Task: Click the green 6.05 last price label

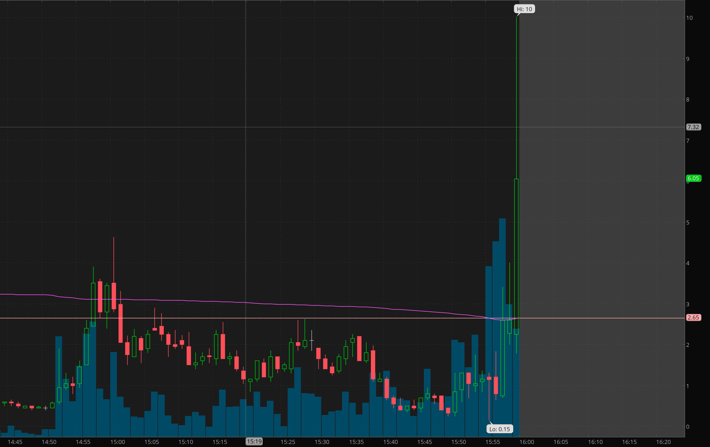Action: tap(693, 178)
